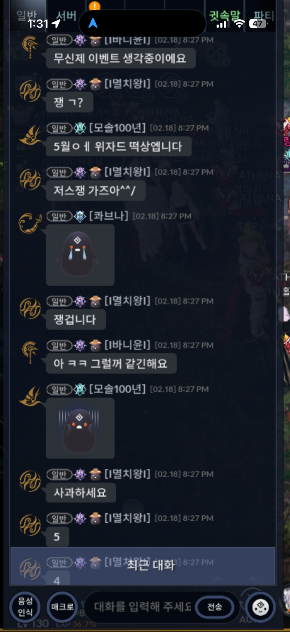Tap the orange alert badge at top
290x632 pixels.
[94, 6]
